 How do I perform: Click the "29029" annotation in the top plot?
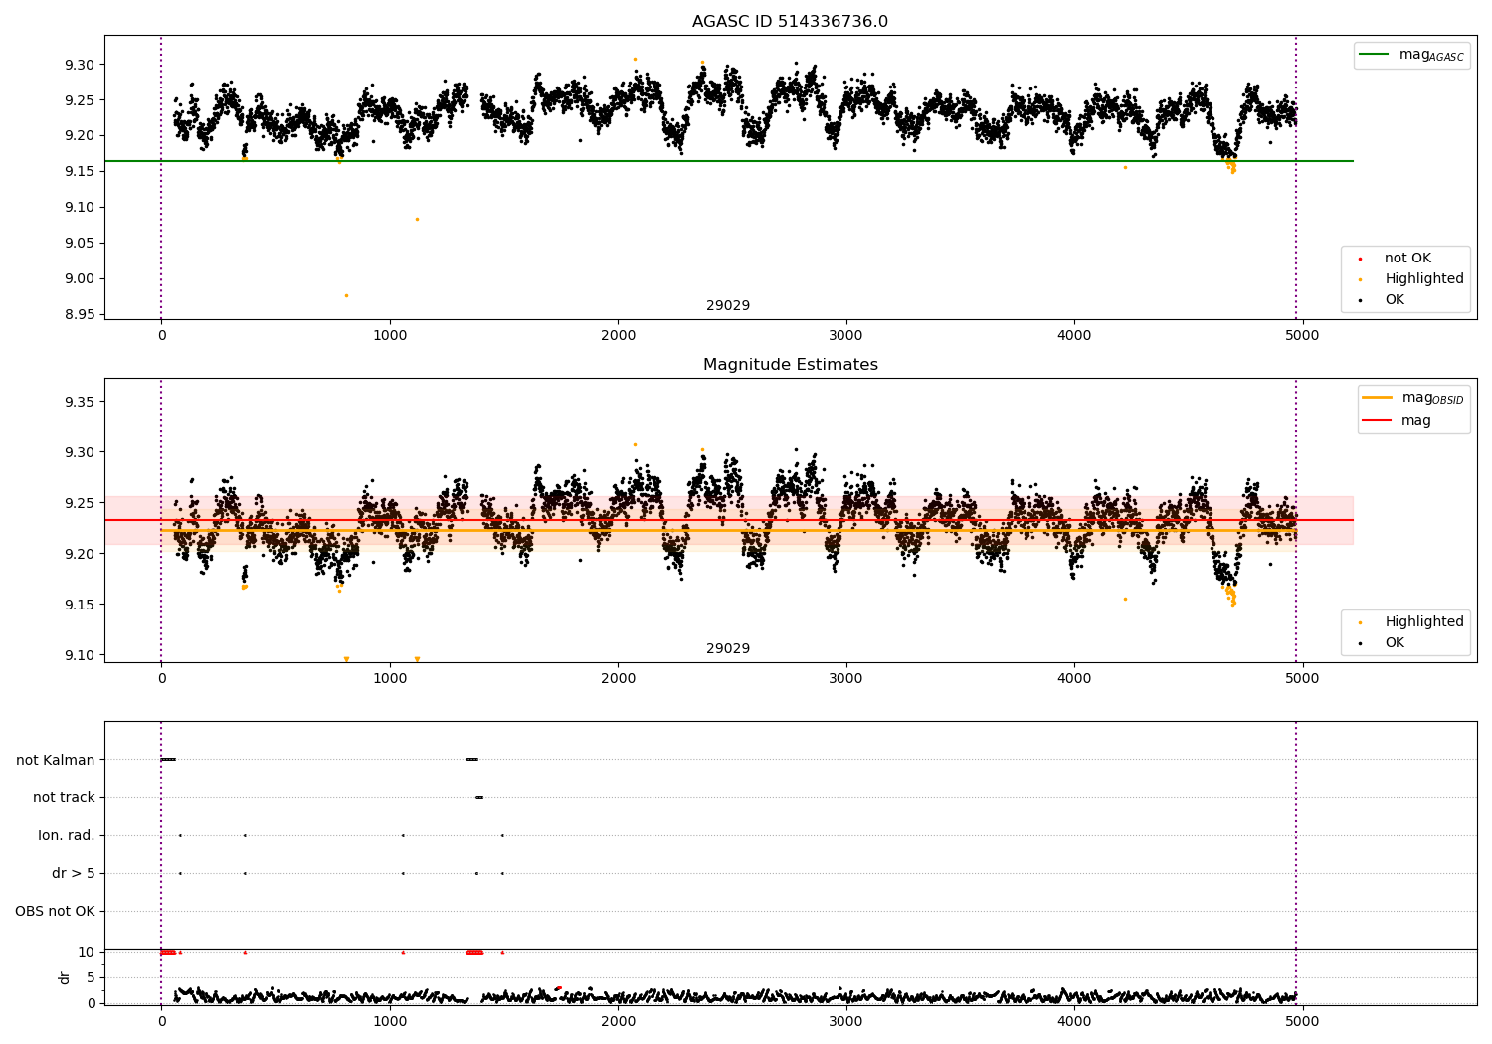tap(728, 306)
